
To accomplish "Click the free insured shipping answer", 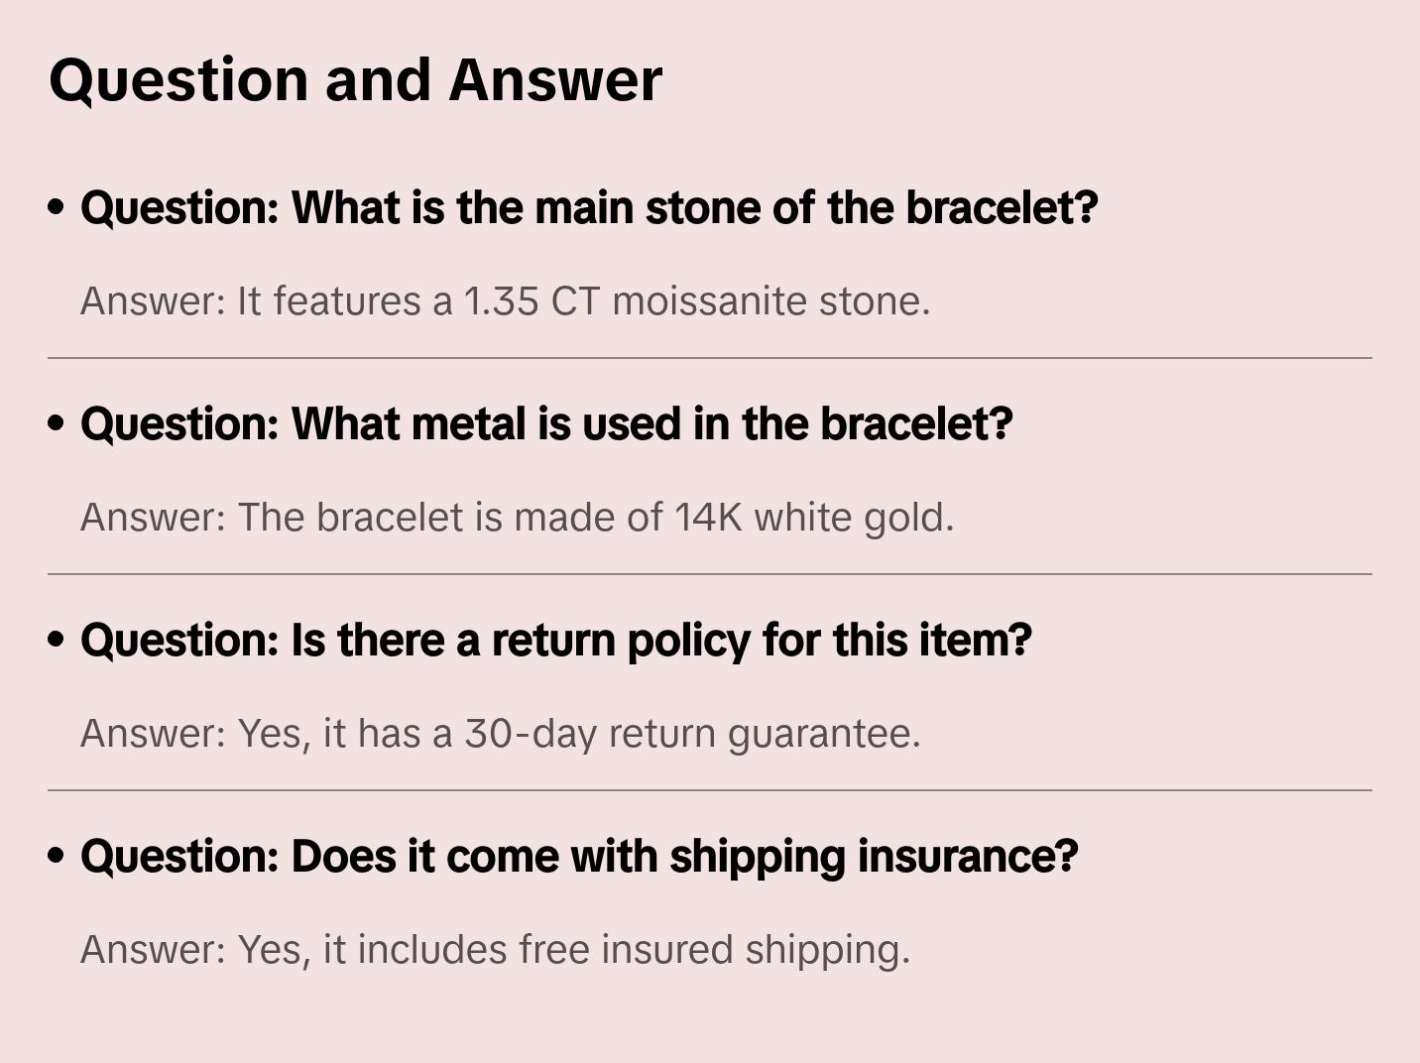I will (495, 950).
